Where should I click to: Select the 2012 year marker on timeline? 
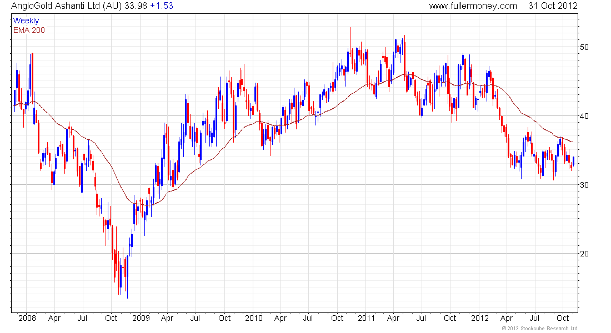(x=480, y=318)
